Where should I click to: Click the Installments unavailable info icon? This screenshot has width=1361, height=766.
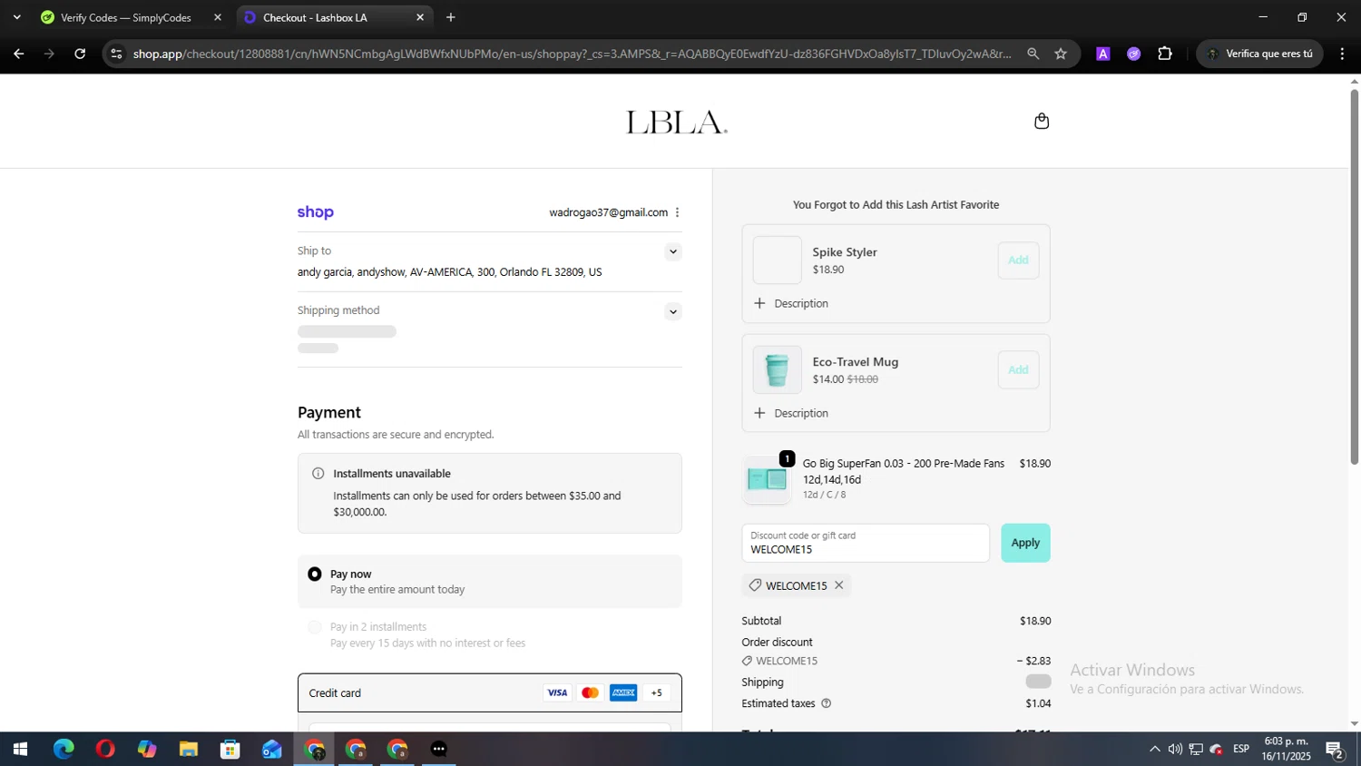[x=318, y=474]
